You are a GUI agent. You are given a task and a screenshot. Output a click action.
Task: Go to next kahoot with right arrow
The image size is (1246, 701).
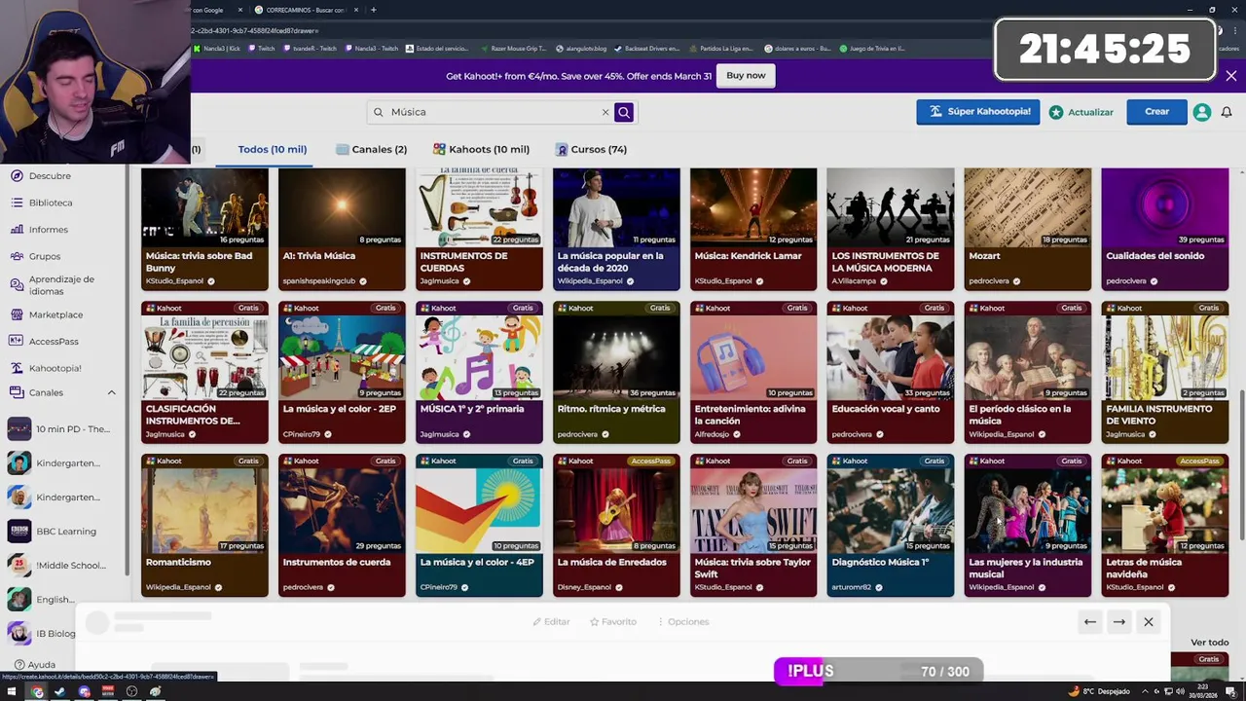click(x=1119, y=622)
